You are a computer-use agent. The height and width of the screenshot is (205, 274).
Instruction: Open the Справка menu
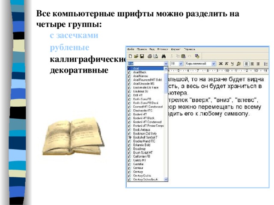[189, 50]
